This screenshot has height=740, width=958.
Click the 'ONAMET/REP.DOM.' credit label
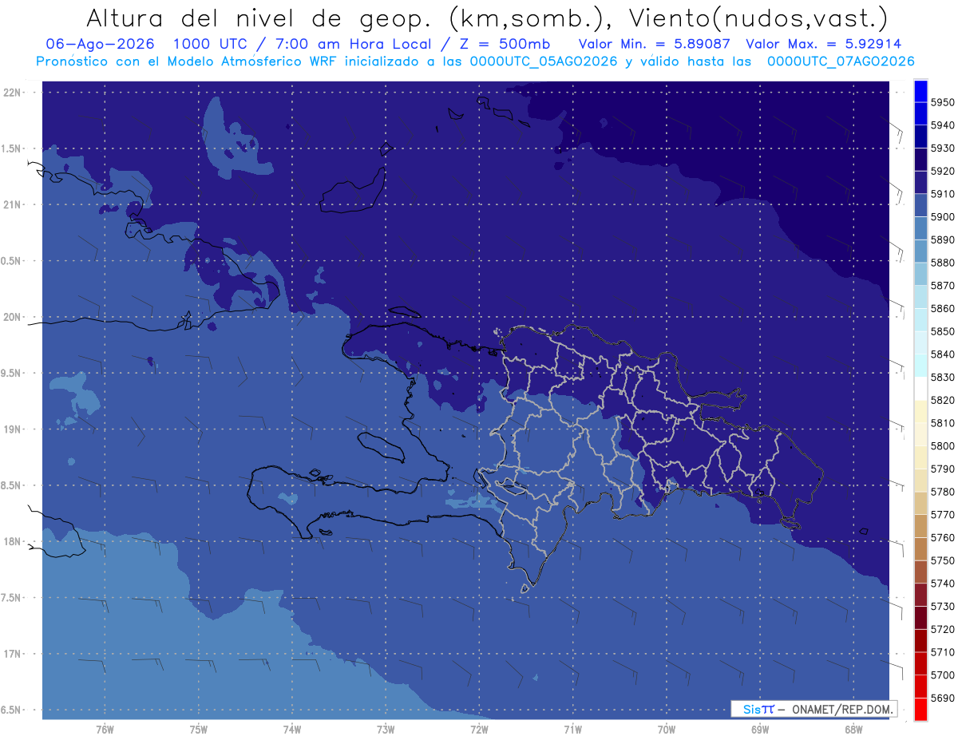click(844, 709)
